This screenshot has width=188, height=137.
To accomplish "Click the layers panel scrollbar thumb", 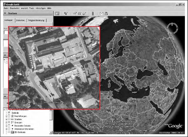I will click(51, 115).
